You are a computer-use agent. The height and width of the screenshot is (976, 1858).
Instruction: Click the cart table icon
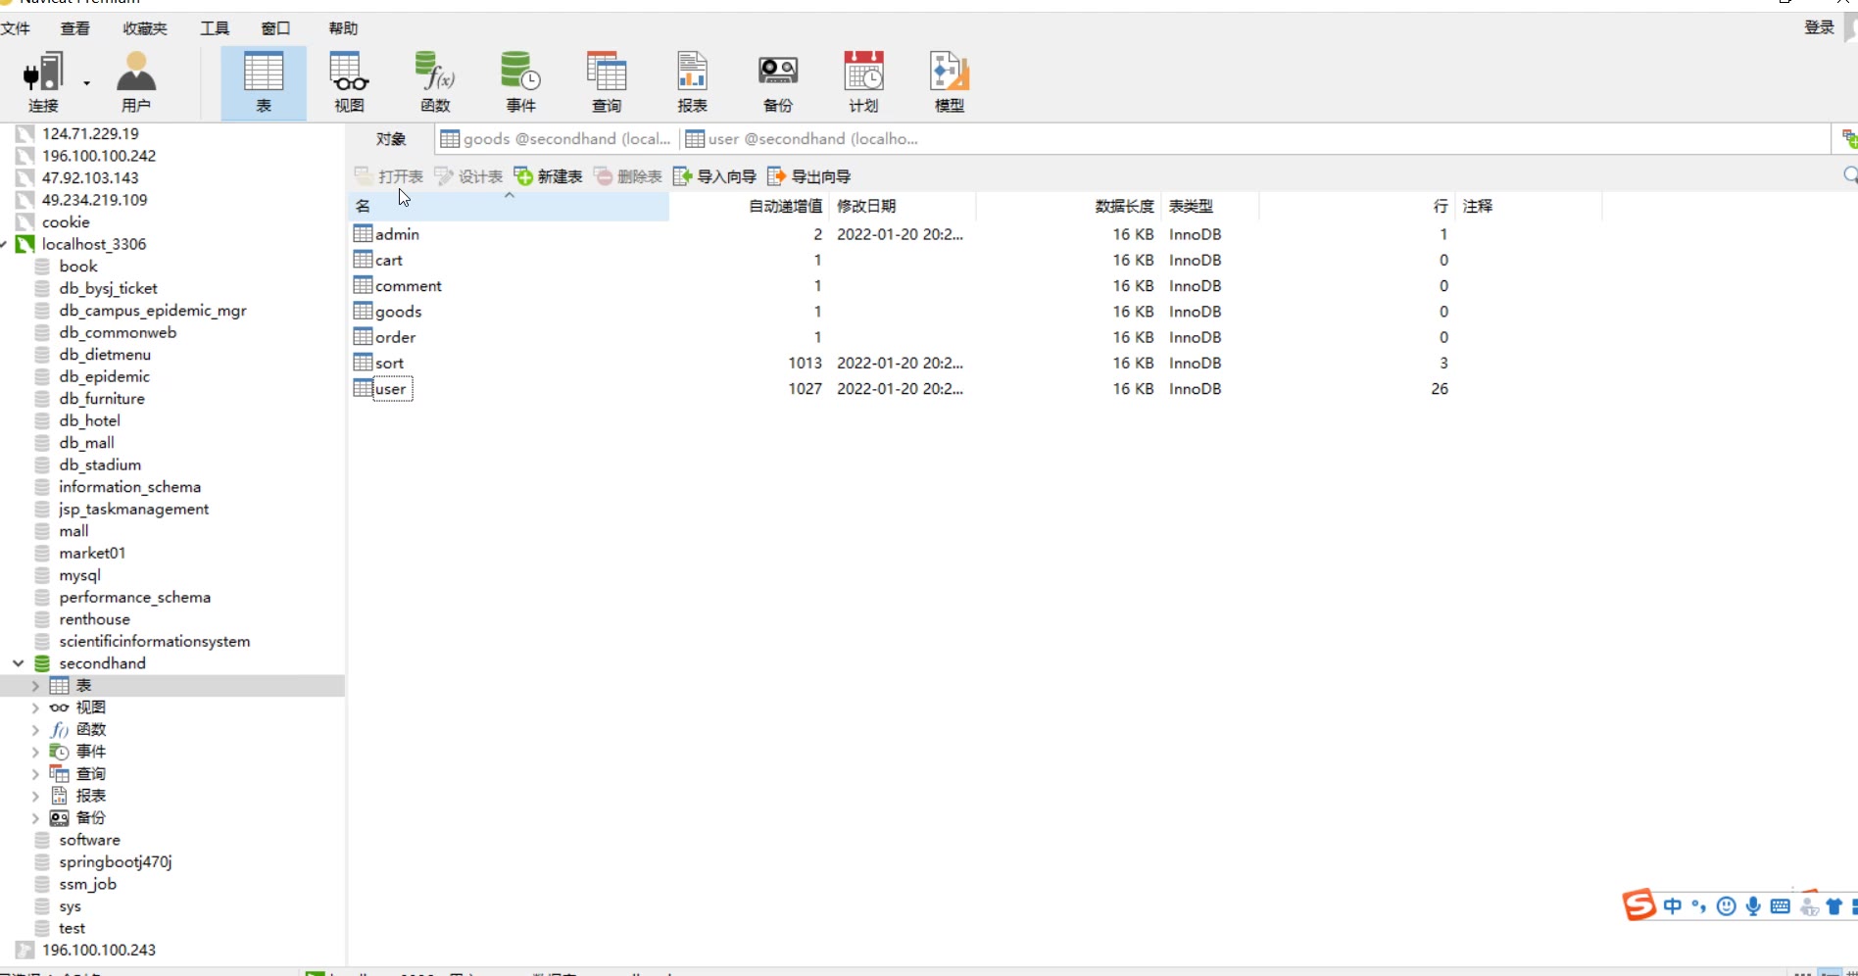coord(363,260)
